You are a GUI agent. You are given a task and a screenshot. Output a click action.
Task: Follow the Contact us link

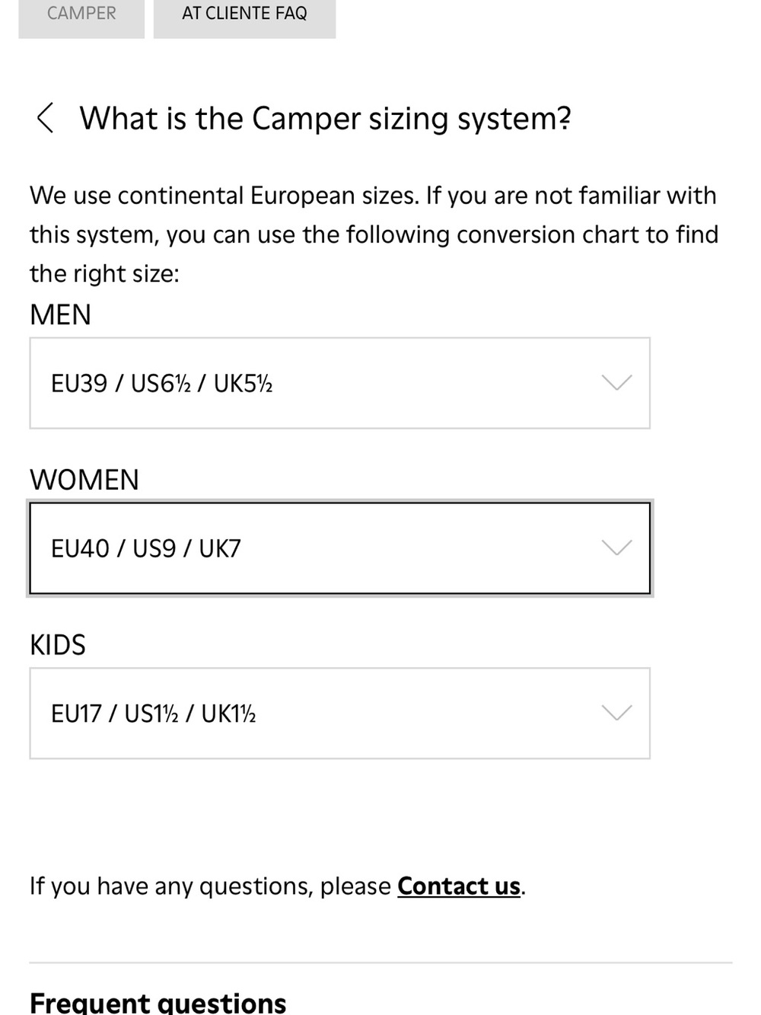(459, 886)
